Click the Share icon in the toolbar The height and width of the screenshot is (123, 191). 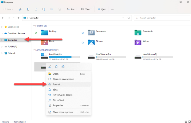pyautogui.click(x=52, y=9)
